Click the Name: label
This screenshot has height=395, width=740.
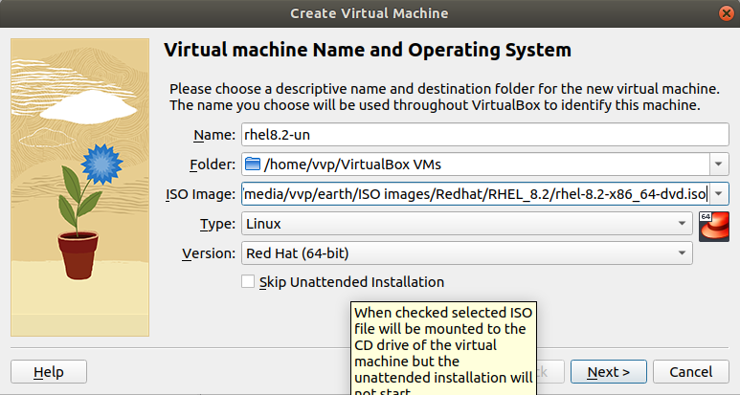point(214,135)
